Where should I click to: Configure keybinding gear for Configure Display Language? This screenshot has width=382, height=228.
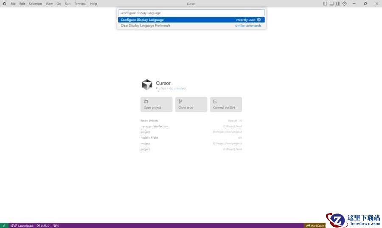[x=259, y=20]
